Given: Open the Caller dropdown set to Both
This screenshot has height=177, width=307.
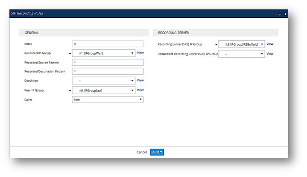Looking at the screenshot, I should (108, 100).
